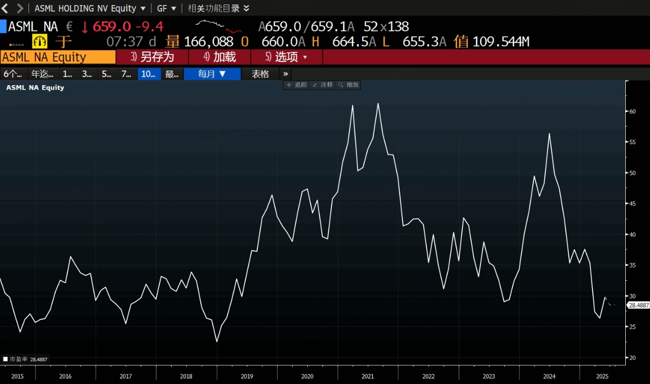
Task: Click the bid/ask size 52x138
Action: point(387,26)
